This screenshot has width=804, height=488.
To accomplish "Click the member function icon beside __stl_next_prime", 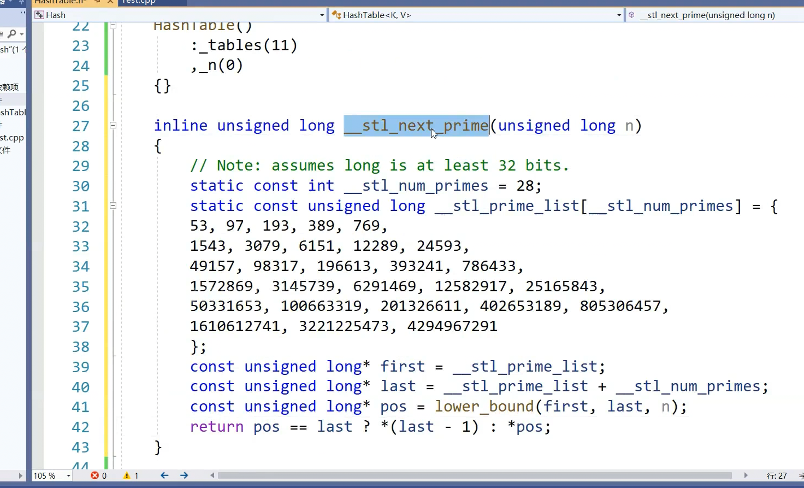I will point(632,15).
